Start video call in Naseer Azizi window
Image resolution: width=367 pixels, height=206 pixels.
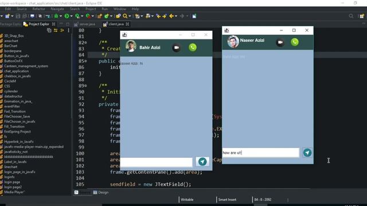[x=280, y=42]
